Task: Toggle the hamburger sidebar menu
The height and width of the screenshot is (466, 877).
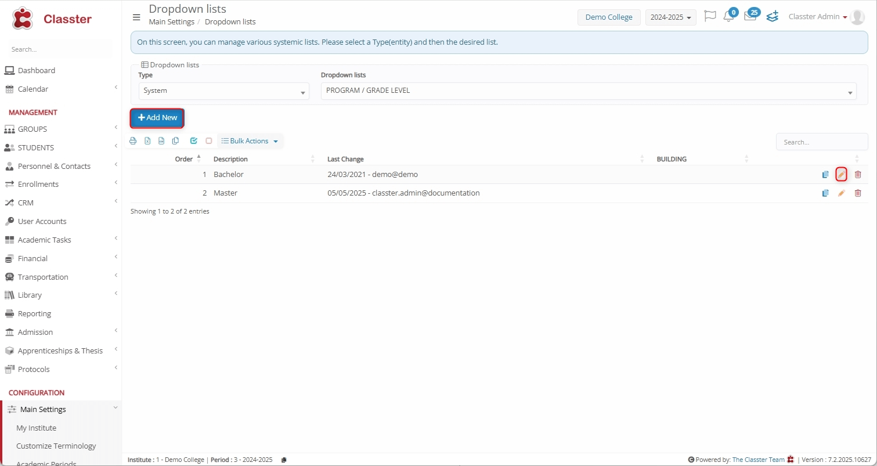Action: 136,17
